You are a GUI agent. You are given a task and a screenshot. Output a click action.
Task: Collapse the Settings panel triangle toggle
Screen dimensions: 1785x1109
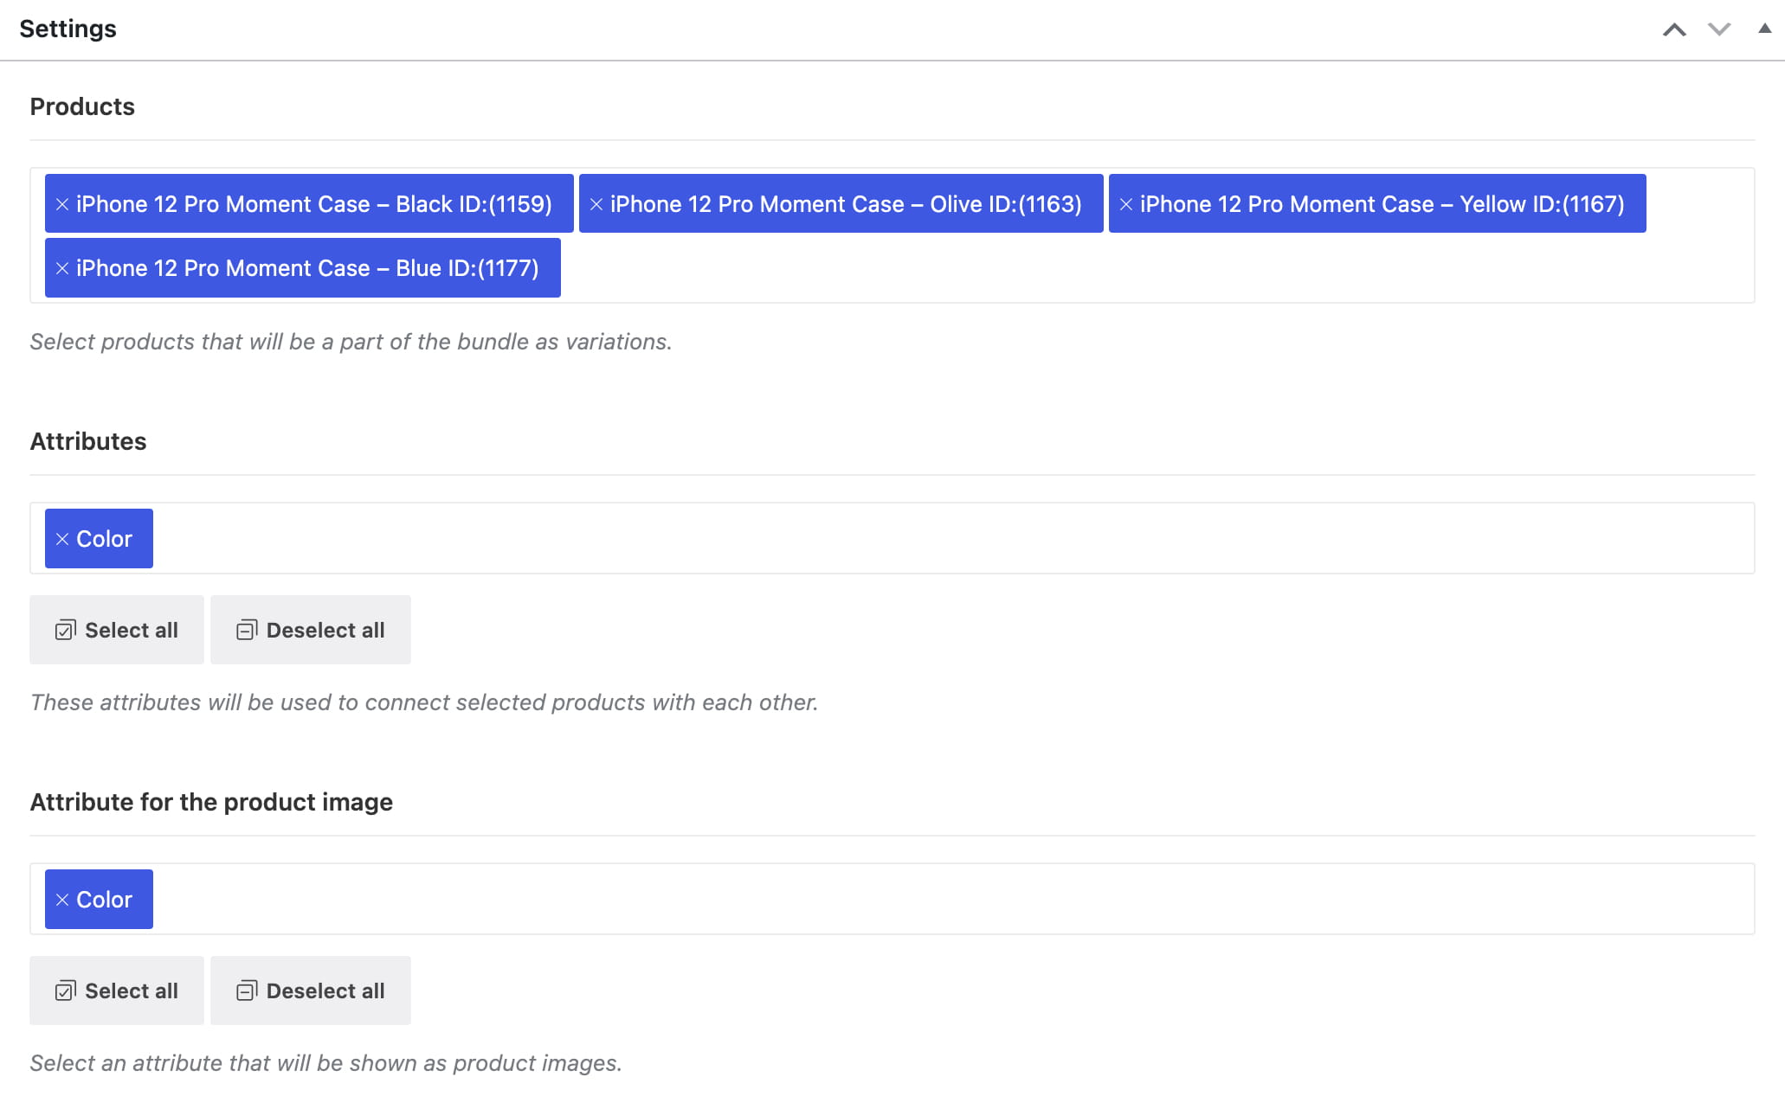(1764, 29)
